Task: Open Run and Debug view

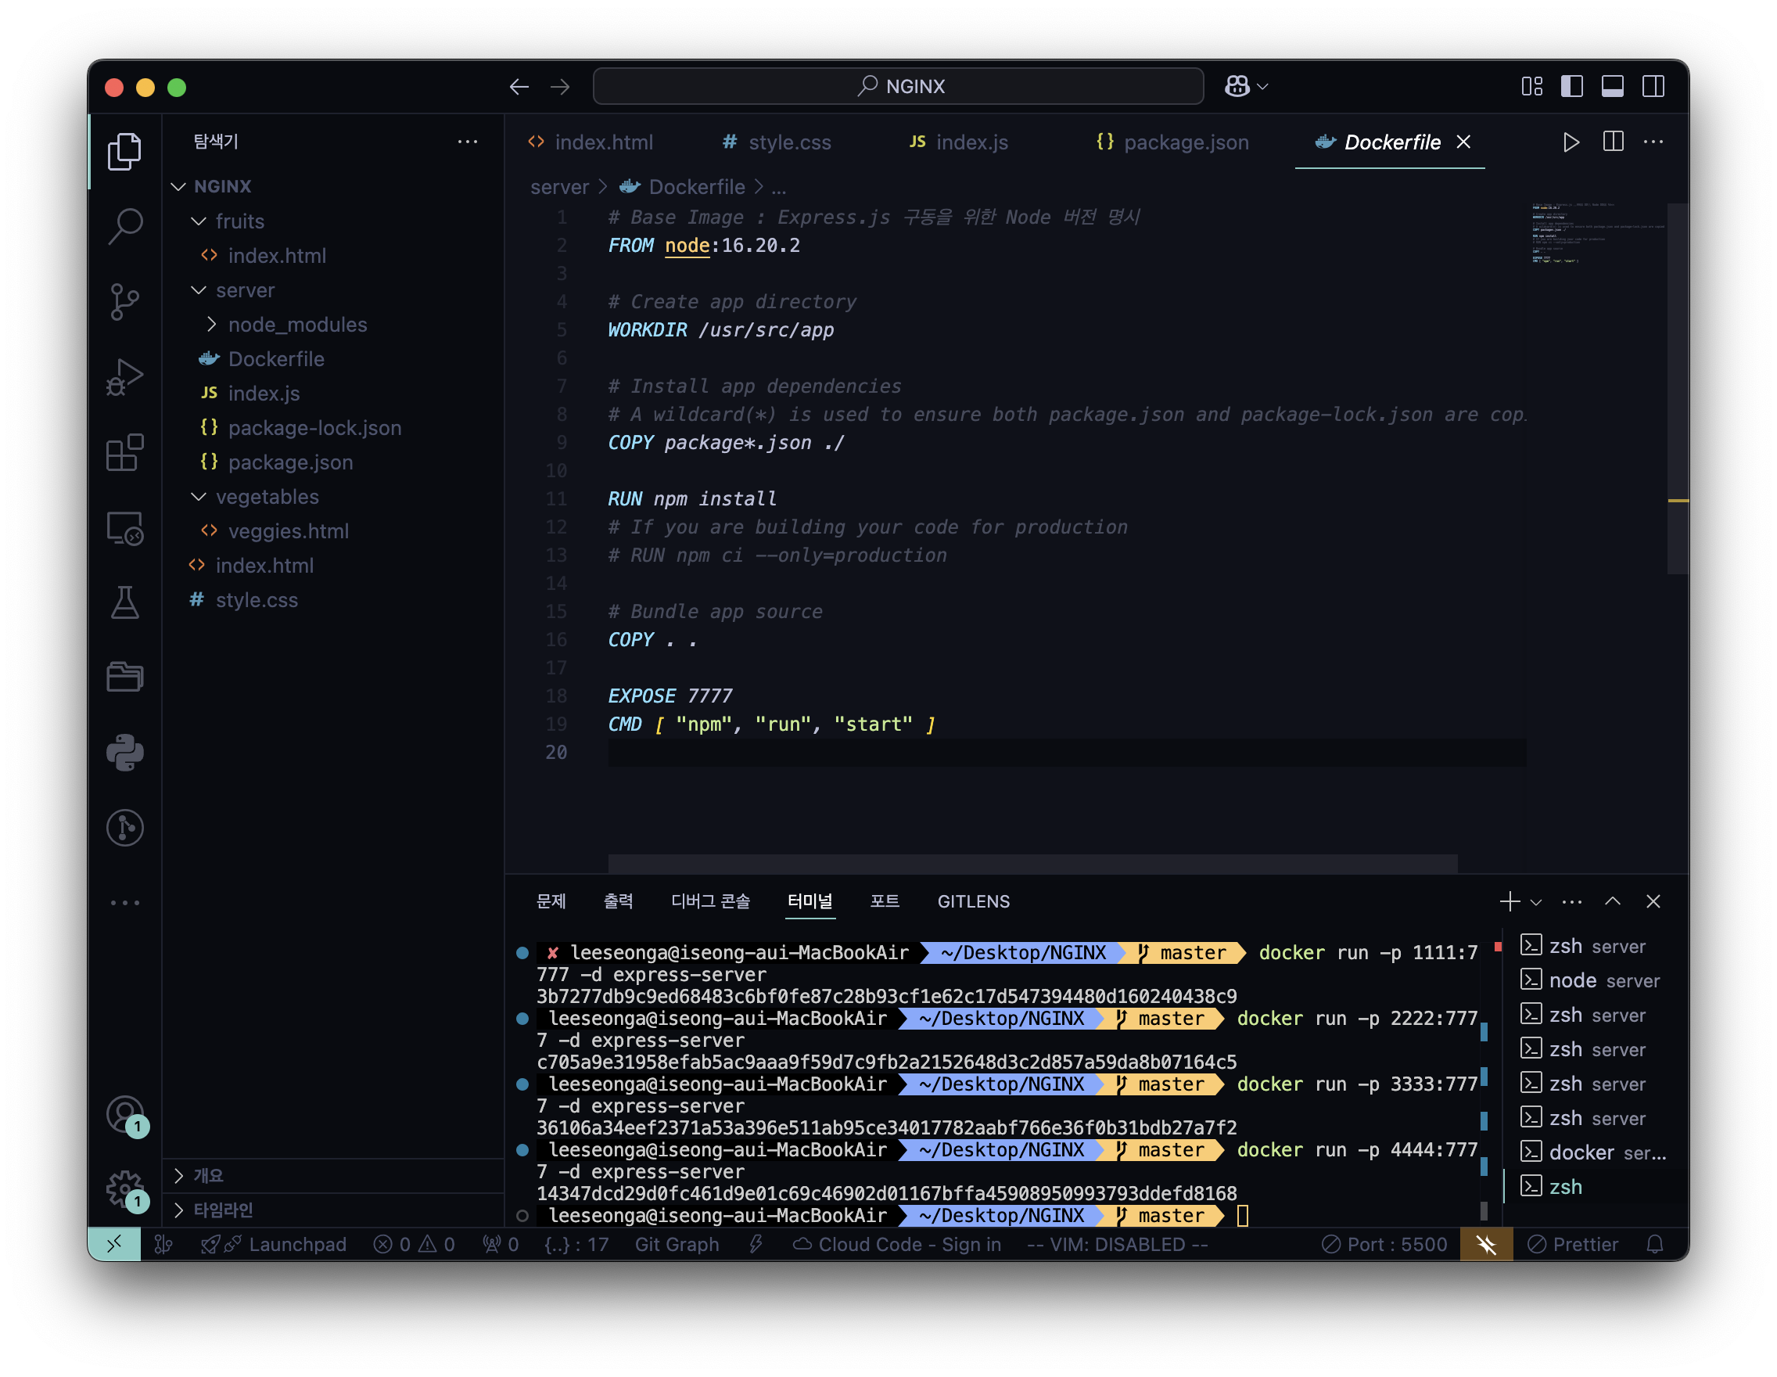Action: click(124, 377)
